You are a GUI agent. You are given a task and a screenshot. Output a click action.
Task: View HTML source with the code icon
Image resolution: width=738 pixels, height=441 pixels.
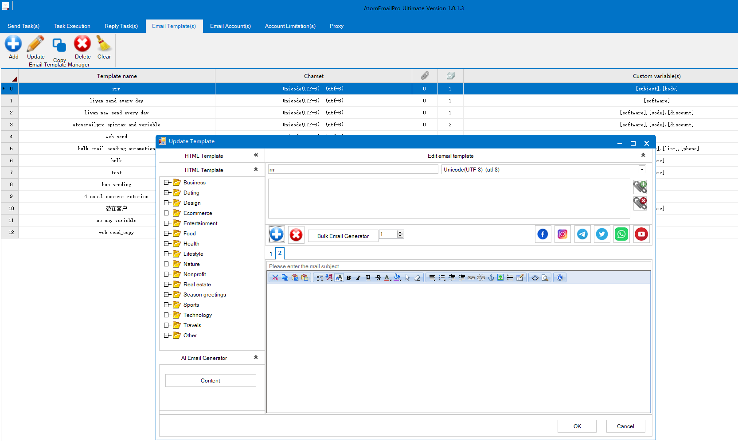tap(535, 277)
